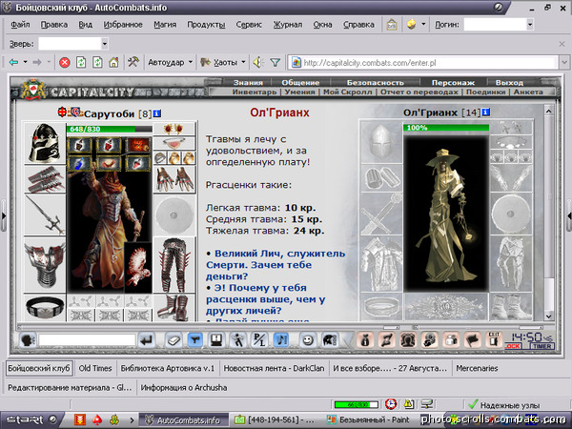Viewport: 572px width, 429px height.
Task: Switch to Библиотека Артовика v.1 tab
Action: (168, 368)
